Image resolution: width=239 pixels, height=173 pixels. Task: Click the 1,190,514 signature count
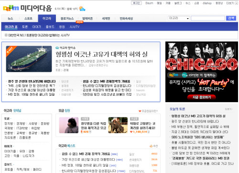[x=140, y=132]
